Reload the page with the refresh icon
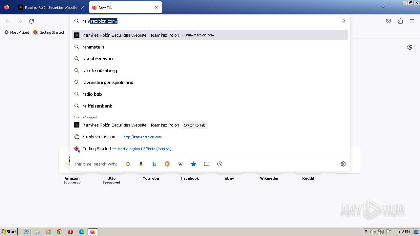Viewport: 420px width, 236px height. tap(31, 21)
